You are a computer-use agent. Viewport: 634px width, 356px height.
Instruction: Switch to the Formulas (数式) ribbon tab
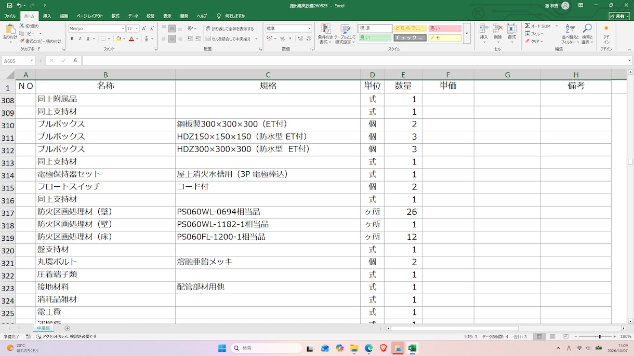click(115, 16)
